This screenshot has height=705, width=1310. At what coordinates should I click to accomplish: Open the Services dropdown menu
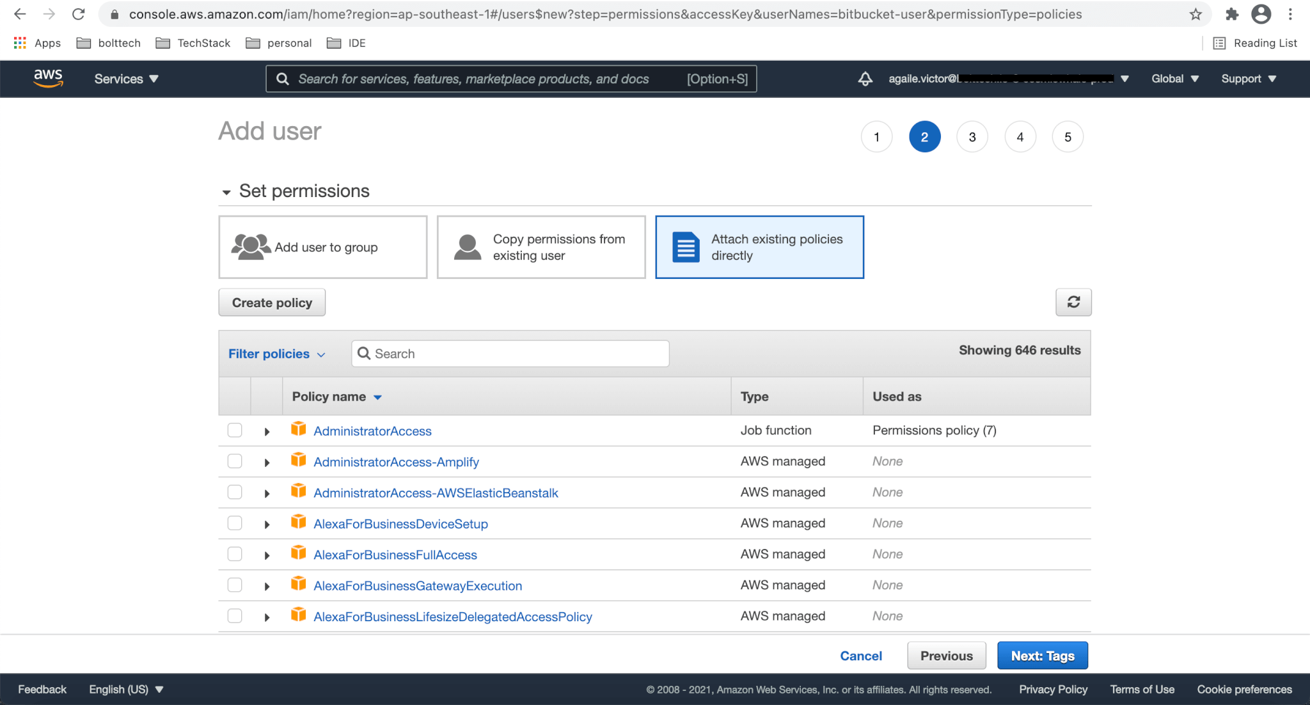[x=126, y=79]
